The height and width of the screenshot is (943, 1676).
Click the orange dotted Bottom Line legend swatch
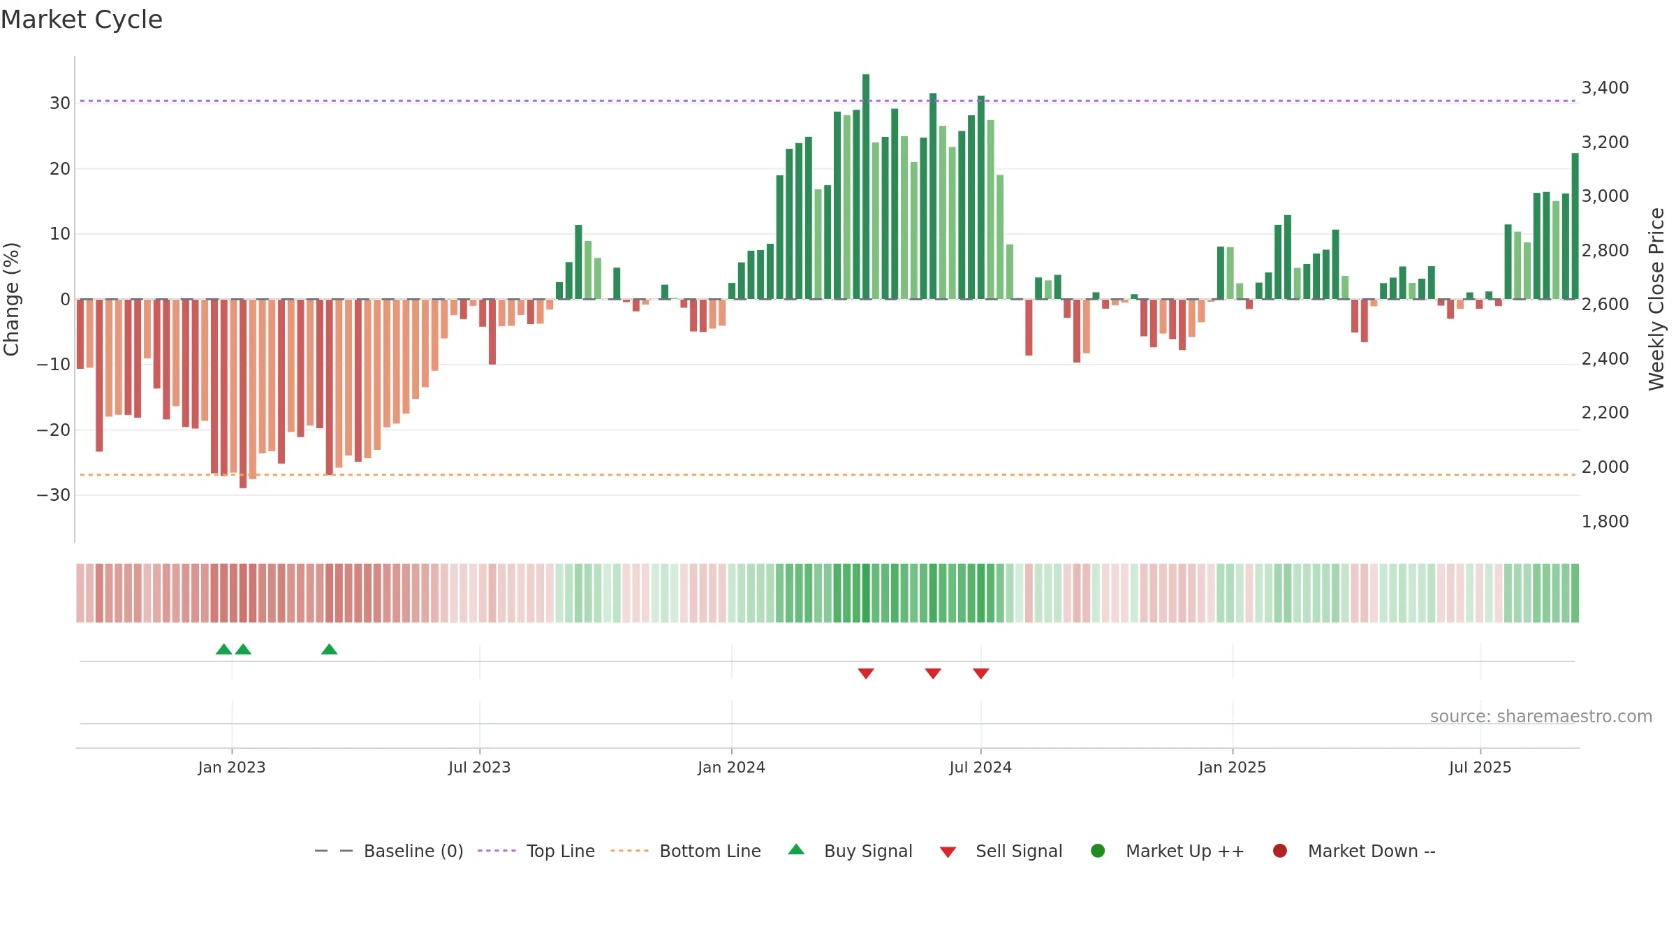tap(629, 851)
